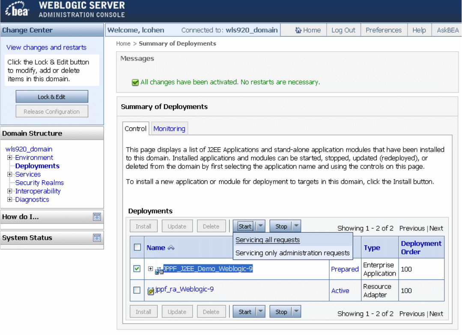Switch to the Monitoring tab
462x335 pixels.
click(169, 129)
